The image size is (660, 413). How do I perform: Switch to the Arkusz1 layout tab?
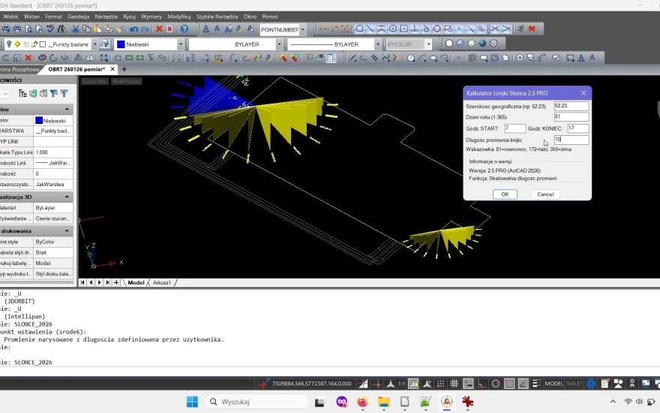(162, 283)
